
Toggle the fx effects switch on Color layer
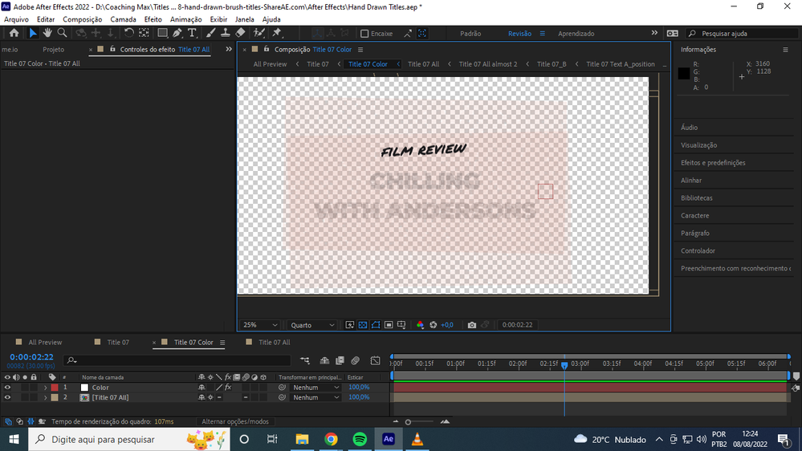pos(228,388)
